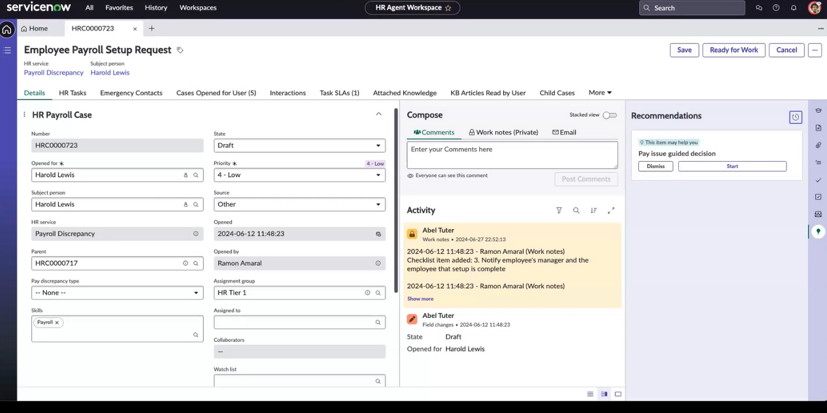This screenshot has height=413, width=827.
Task: Expand the Activity stream to full view
Action: pyautogui.click(x=611, y=210)
